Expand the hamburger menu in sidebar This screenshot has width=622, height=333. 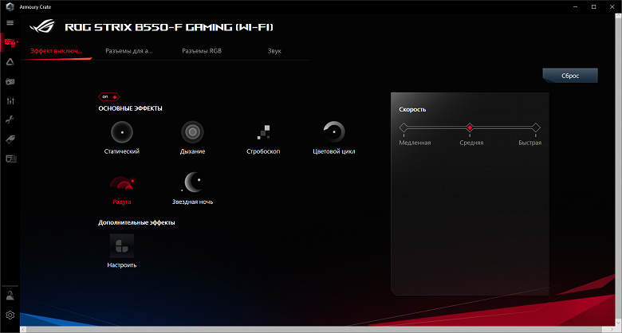pos(10,23)
